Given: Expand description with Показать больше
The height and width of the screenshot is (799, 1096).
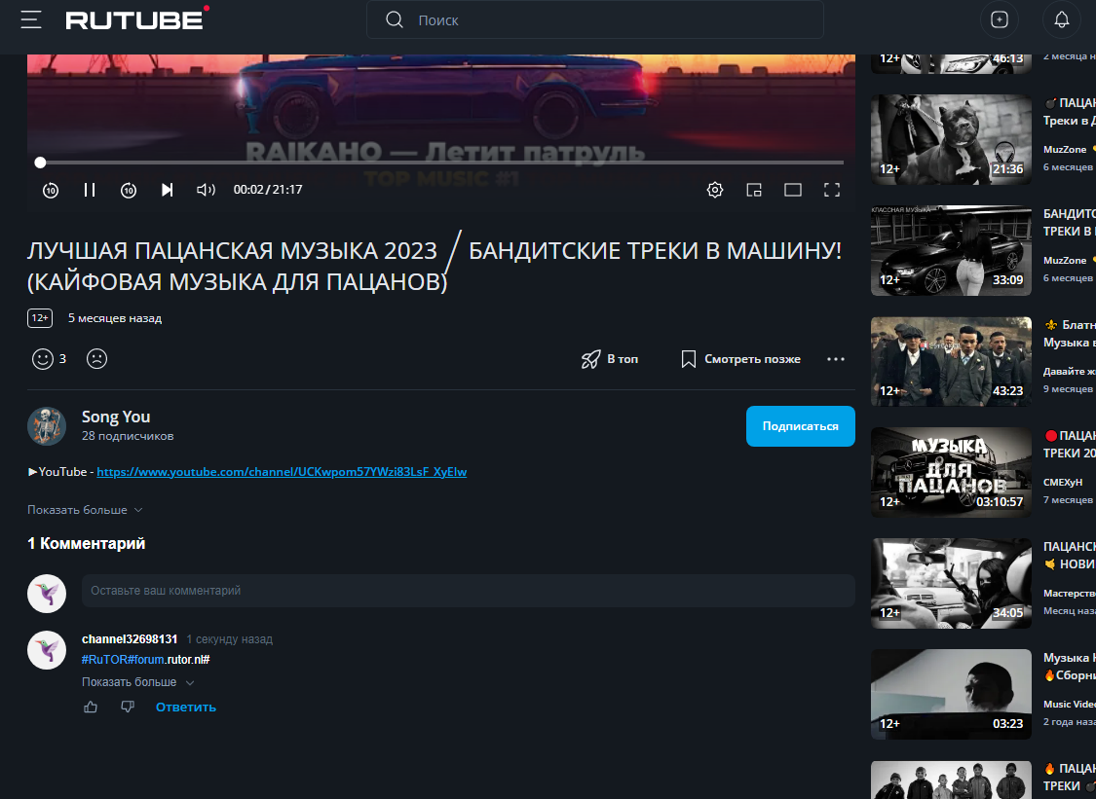Looking at the screenshot, I should [85, 510].
